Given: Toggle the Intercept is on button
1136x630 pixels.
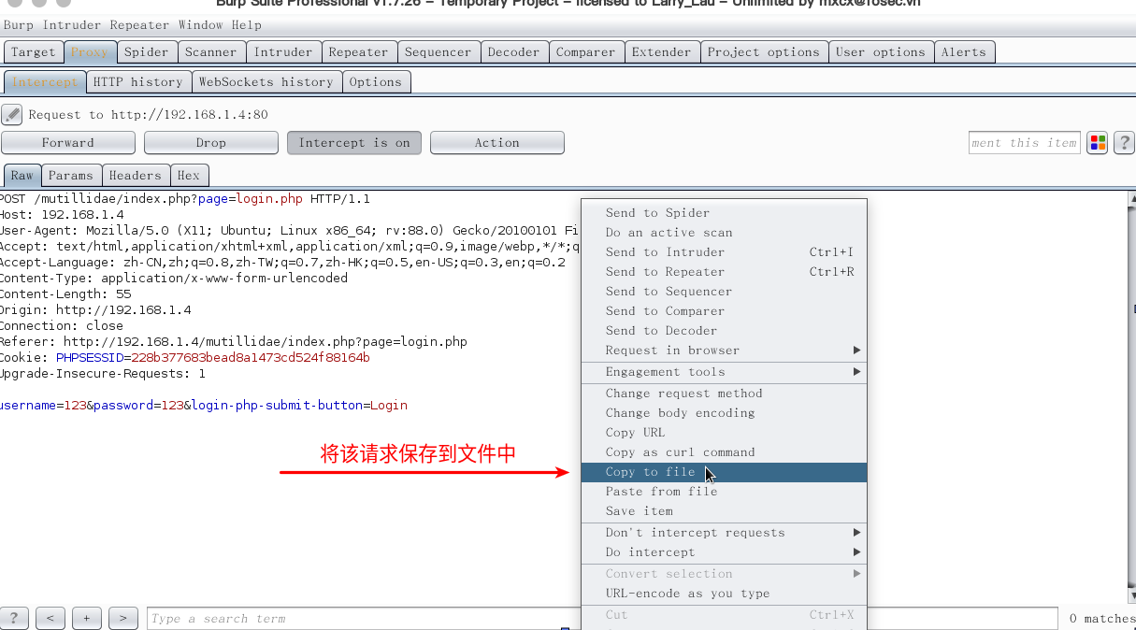Looking at the screenshot, I should (354, 143).
